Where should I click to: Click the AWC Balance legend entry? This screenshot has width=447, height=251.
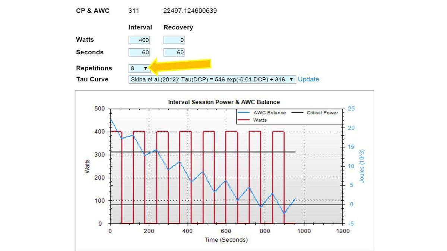[x=269, y=113]
